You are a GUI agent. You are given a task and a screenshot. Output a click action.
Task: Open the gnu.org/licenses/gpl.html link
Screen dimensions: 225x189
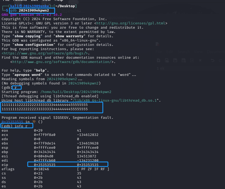tap(131, 23)
